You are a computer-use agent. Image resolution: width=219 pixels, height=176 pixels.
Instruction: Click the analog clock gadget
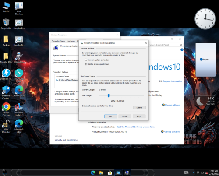[205, 19]
